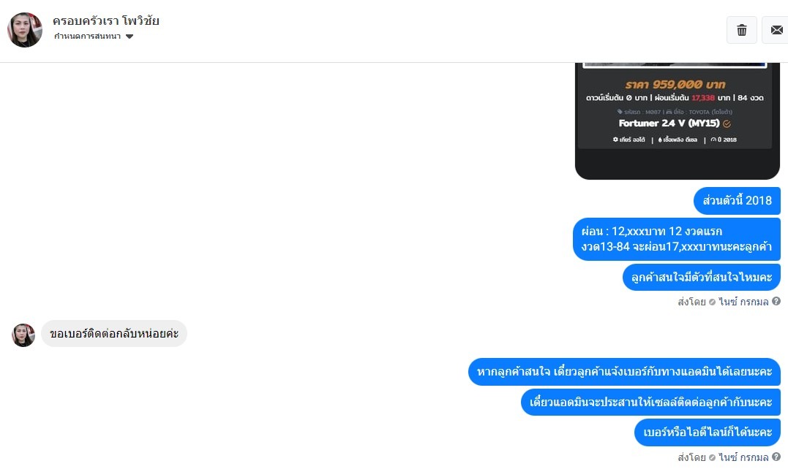This screenshot has width=788, height=469.
Task: Select the message about sharing number with admin
Action: tap(624, 372)
